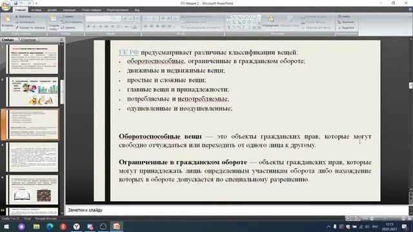Screen dimensions: 413x232
Task: Decrease list indent level
Action: (x=163, y=19)
